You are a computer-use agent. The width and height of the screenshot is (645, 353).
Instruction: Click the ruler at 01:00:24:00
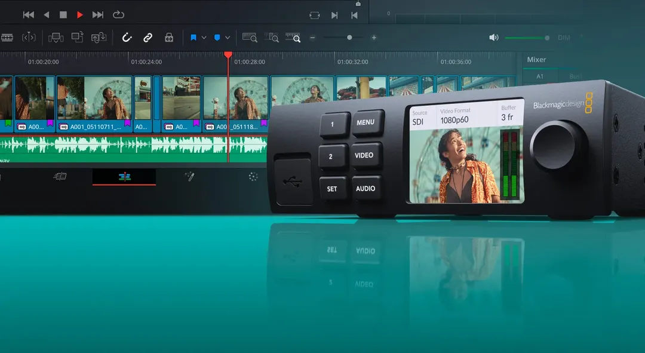(146, 62)
